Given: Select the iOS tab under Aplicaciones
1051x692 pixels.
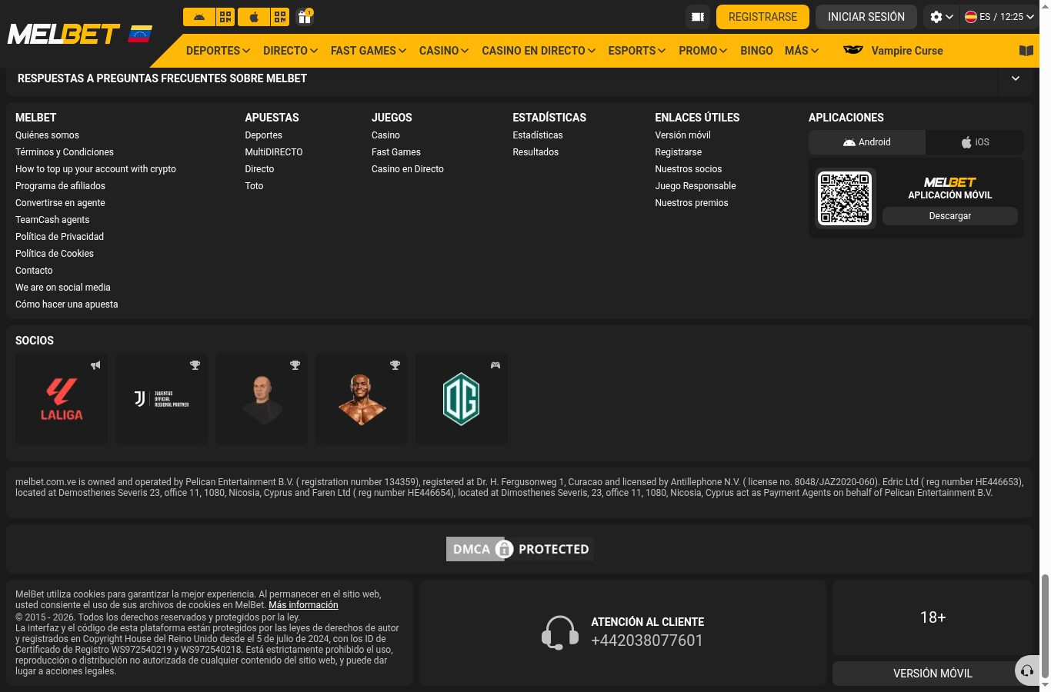Looking at the screenshot, I should [x=975, y=142].
